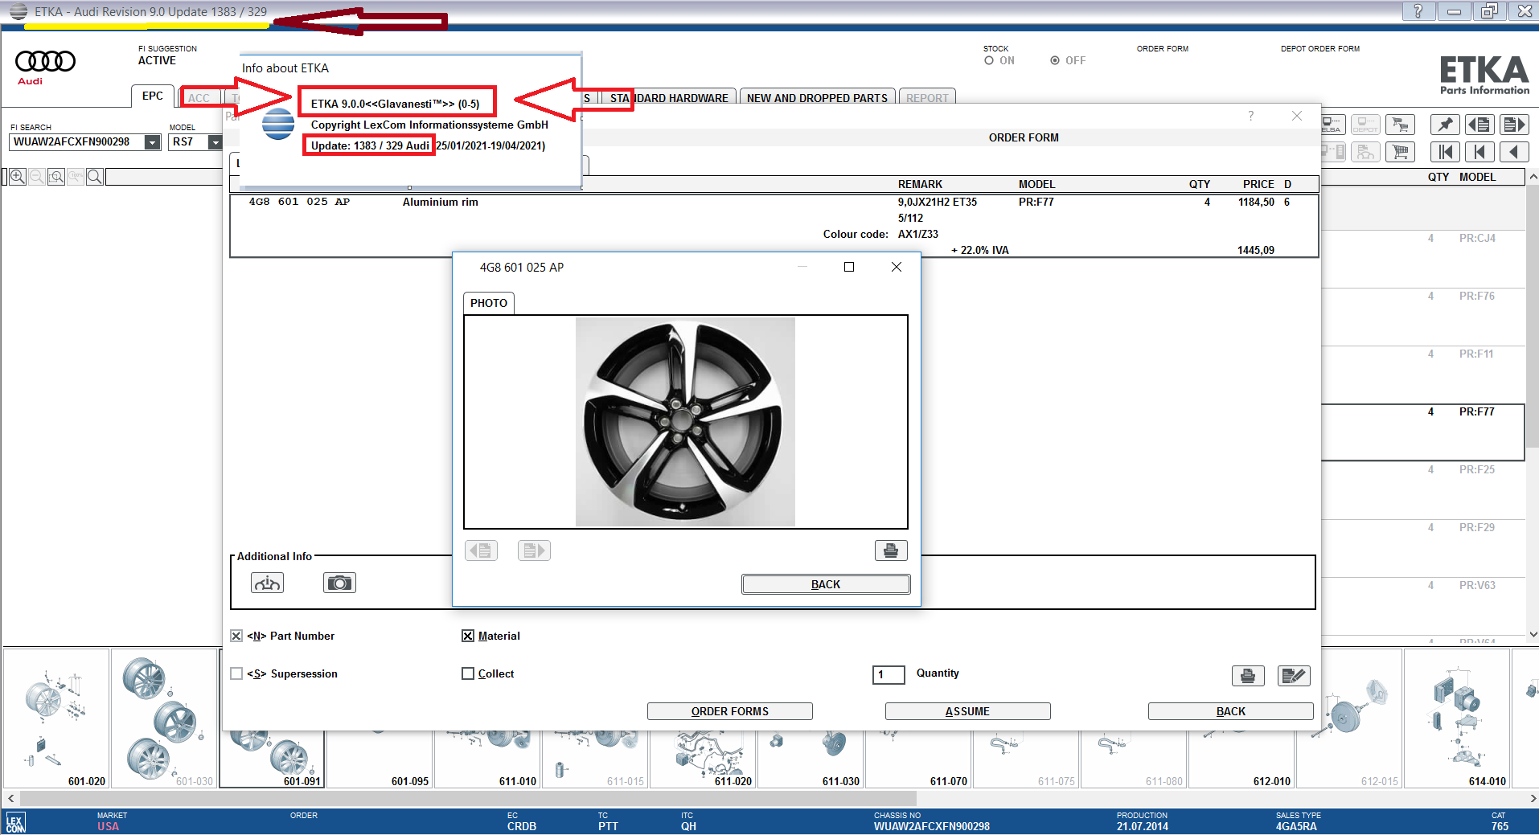Viewport: 1539px width, 835px height.
Task: Open the DEPOT ORDER FORM header link
Action: pyautogui.click(x=1320, y=49)
